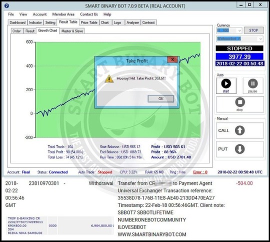Select the Growth Chart sub-tab

[x=47, y=31]
